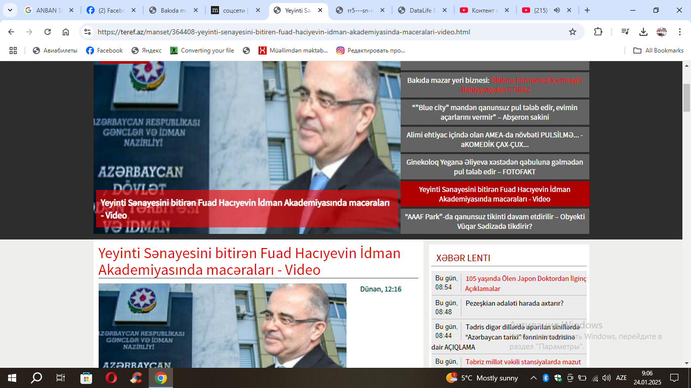Click the URL address bar
691x388 pixels.
tap(329, 32)
